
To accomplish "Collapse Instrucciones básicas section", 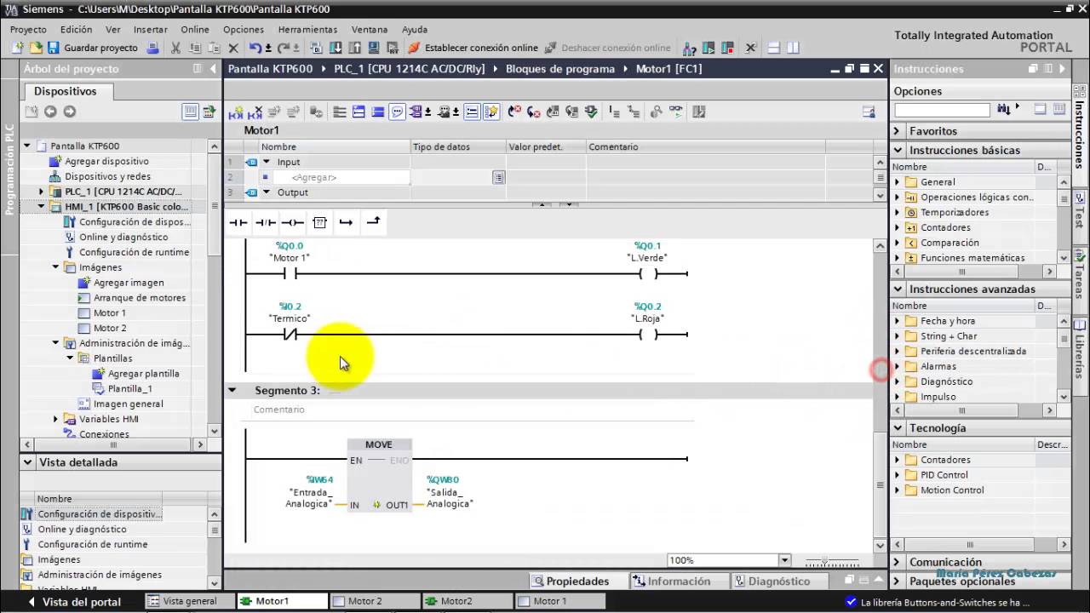I will [897, 150].
